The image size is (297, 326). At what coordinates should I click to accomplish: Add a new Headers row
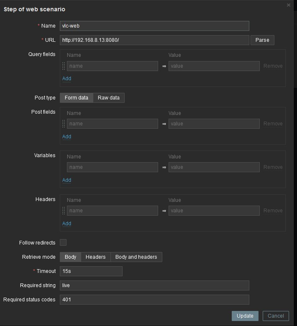point(67,224)
